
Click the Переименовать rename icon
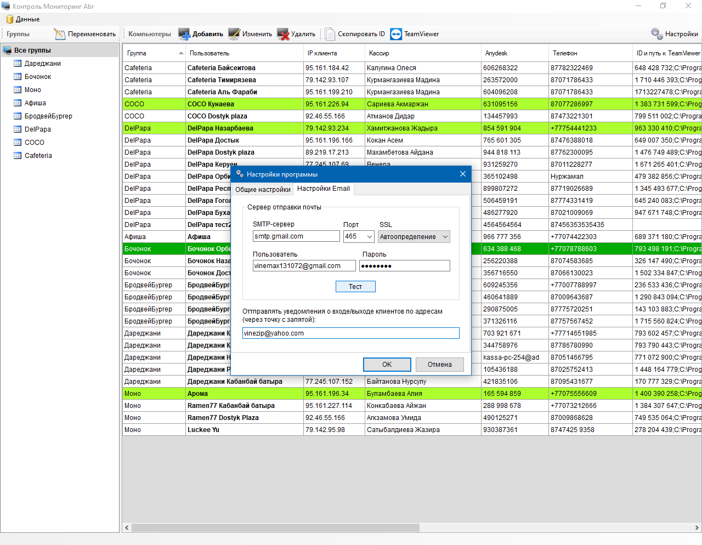[59, 34]
